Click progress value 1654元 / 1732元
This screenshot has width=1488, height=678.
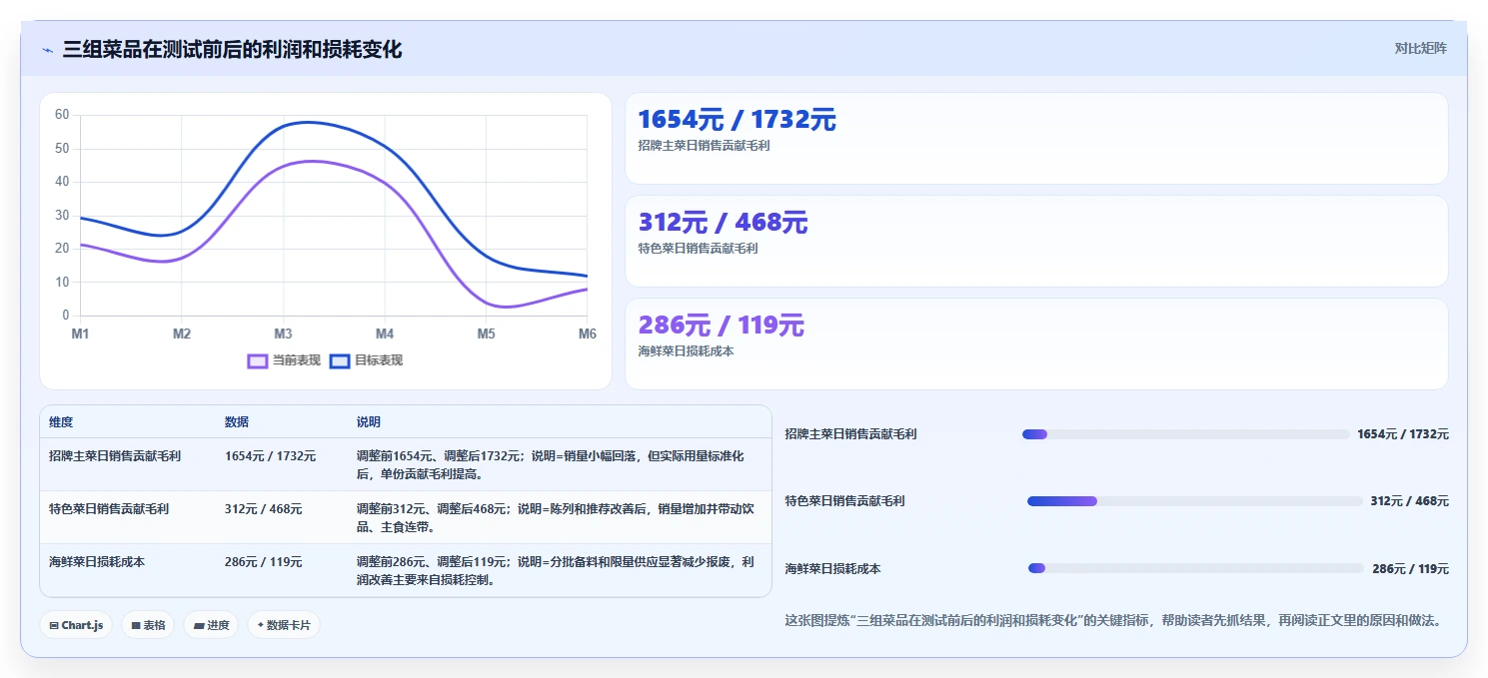point(1403,434)
